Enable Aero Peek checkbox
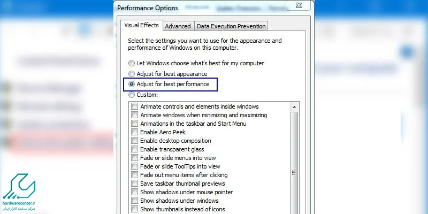Viewport: 428px width, 214px height. click(135, 132)
